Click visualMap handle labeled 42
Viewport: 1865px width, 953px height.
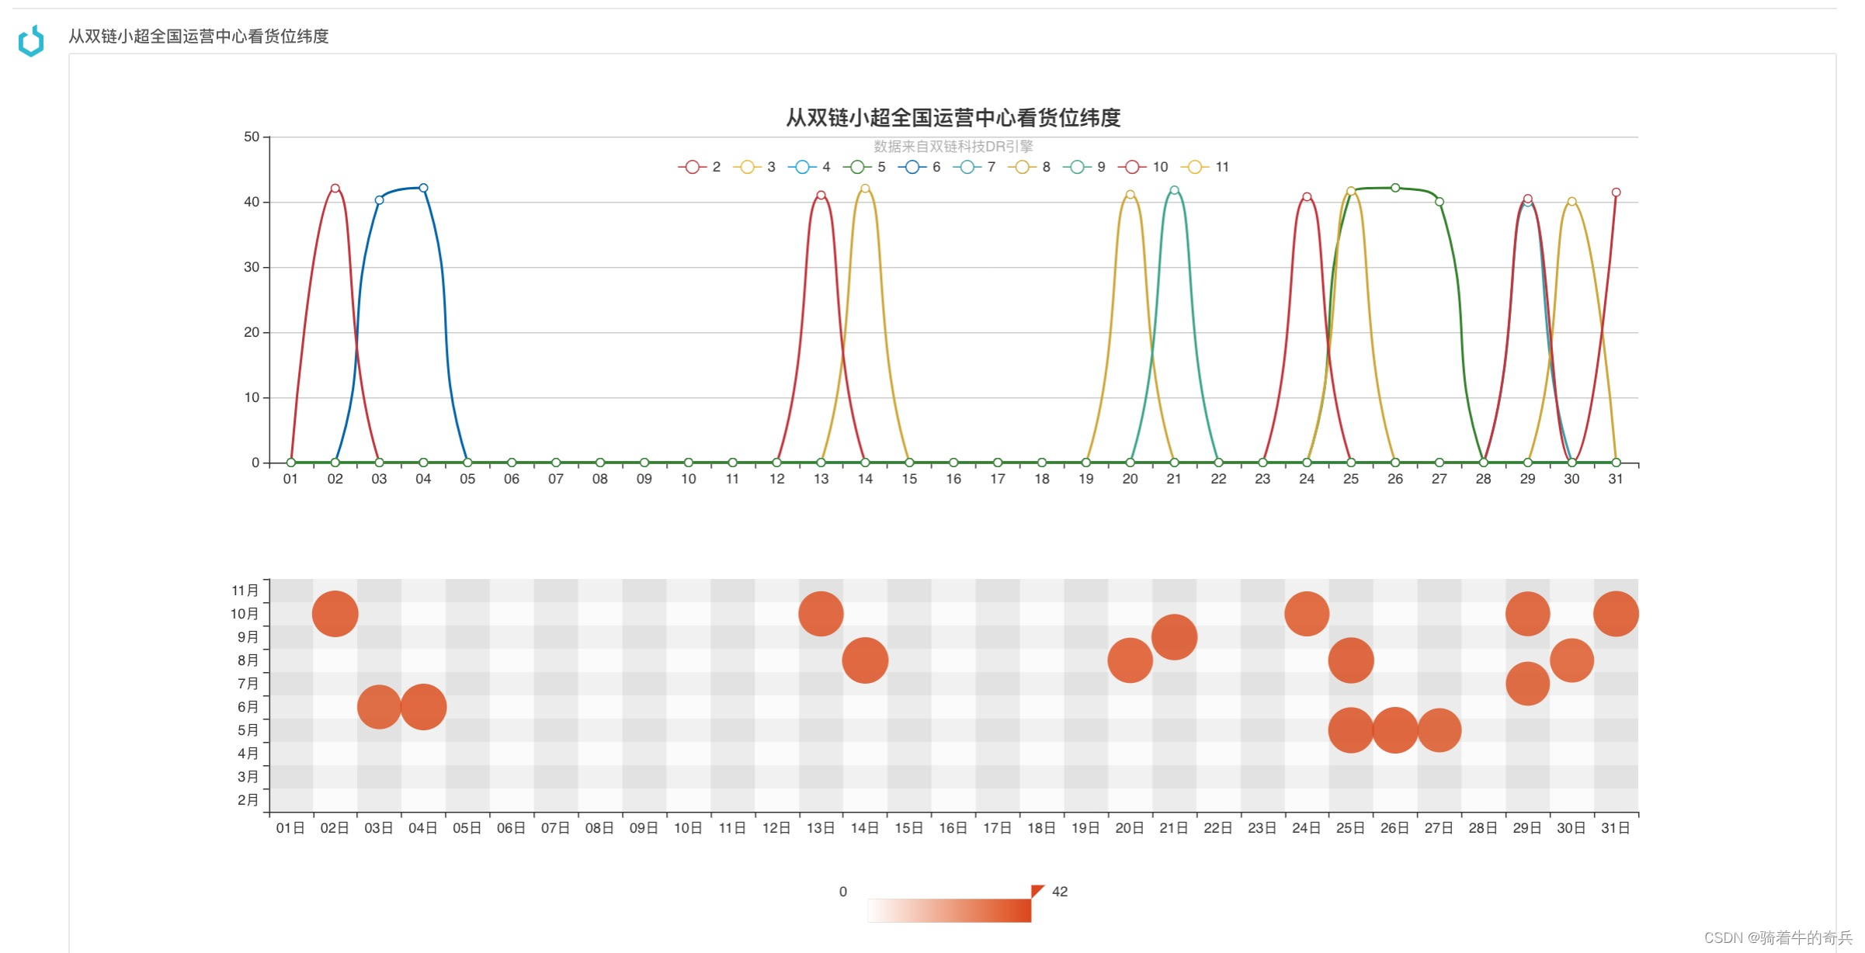pyautogui.click(x=1037, y=891)
